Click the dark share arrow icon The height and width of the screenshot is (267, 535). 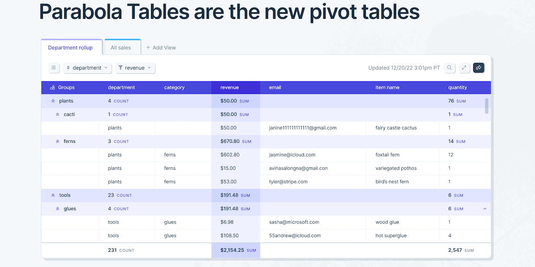(479, 68)
